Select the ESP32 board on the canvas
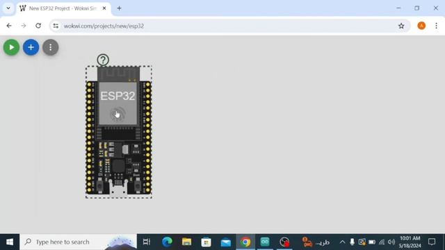Viewport: 445px width, 250px height. [x=119, y=132]
